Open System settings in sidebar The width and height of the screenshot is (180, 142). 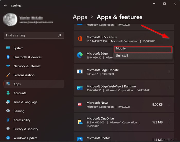(x=18, y=48)
